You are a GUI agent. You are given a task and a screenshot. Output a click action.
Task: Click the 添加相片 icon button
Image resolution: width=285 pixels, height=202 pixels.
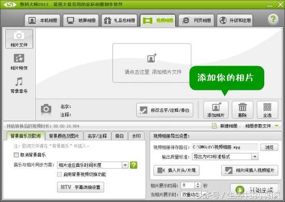(216, 110)
